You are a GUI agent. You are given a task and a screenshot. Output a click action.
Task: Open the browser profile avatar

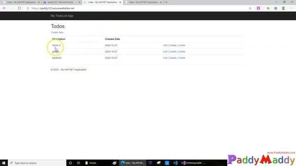click(284, 8)
